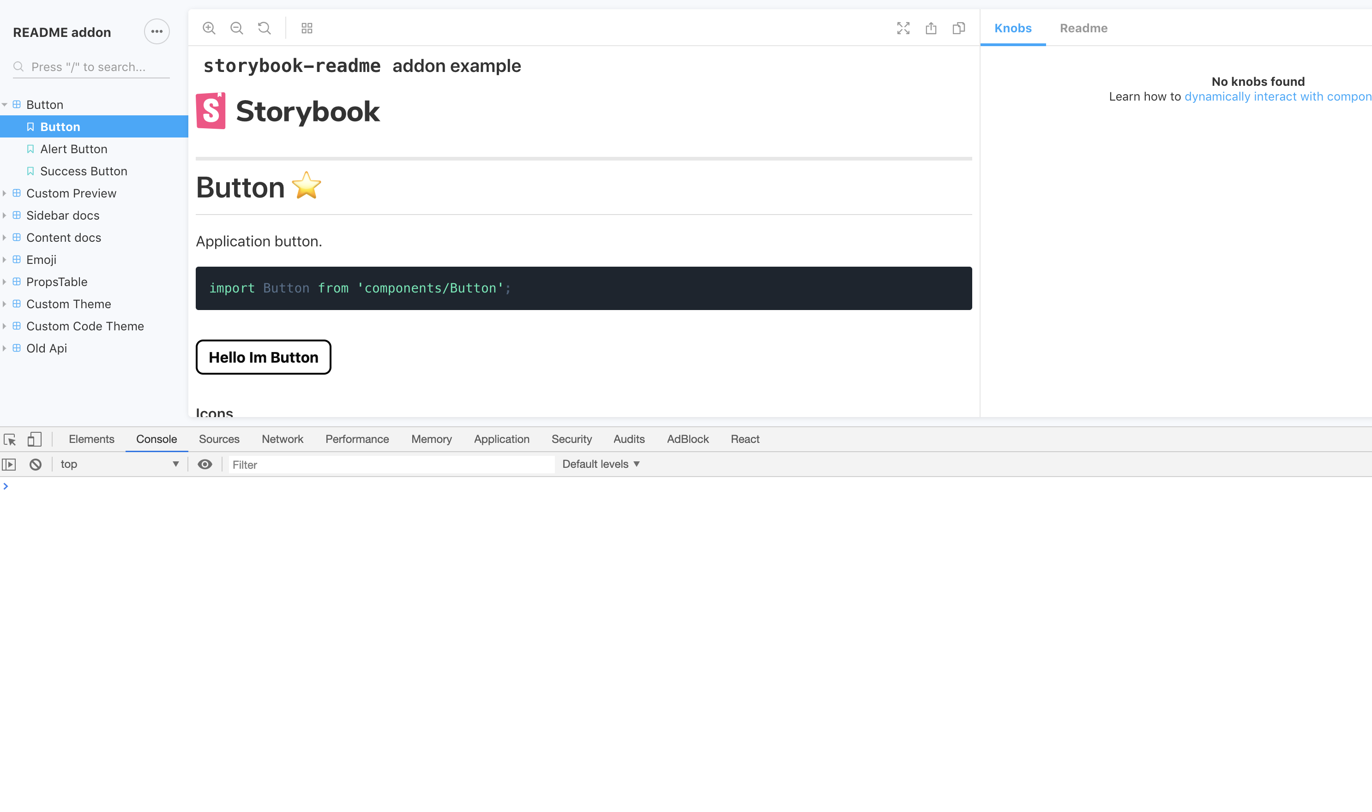This screenshot has height=812, width=1372.
Task: Open the Performance devtools tab
Action: click(357, 439)
